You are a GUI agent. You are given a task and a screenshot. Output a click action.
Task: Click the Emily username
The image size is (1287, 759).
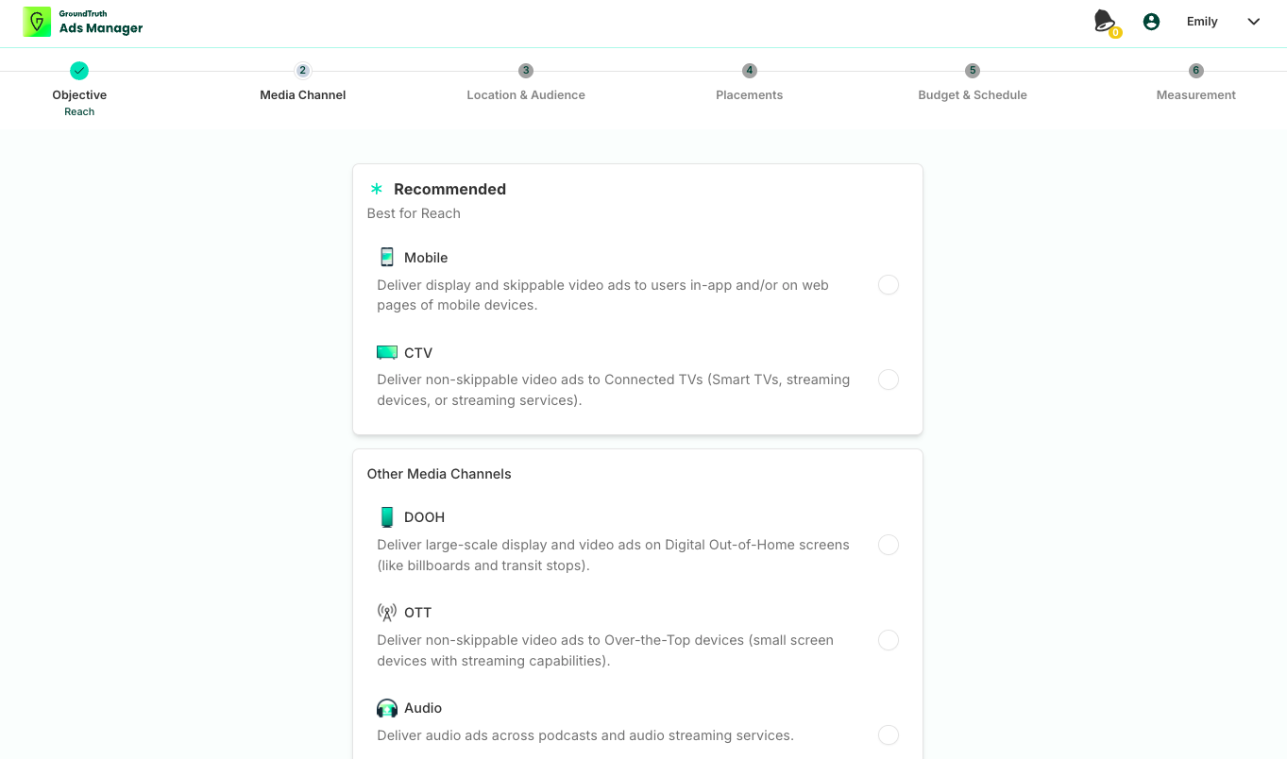[x=1202, y=22]
